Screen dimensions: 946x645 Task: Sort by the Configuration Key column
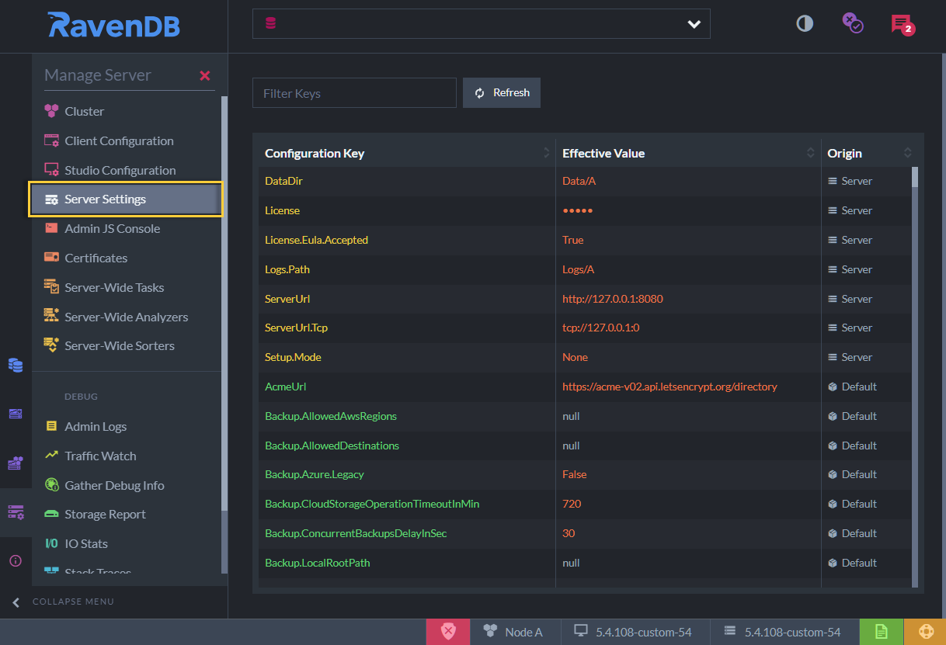[x=407, y=153]
